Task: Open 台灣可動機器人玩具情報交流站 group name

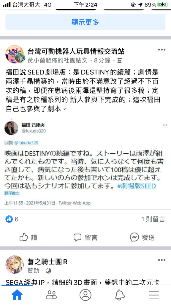Action: 76,52
